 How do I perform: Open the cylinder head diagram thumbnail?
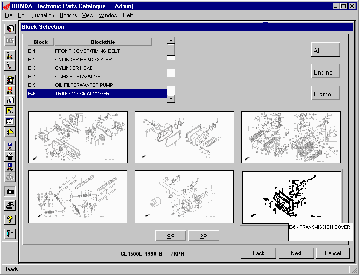[291, 137]
